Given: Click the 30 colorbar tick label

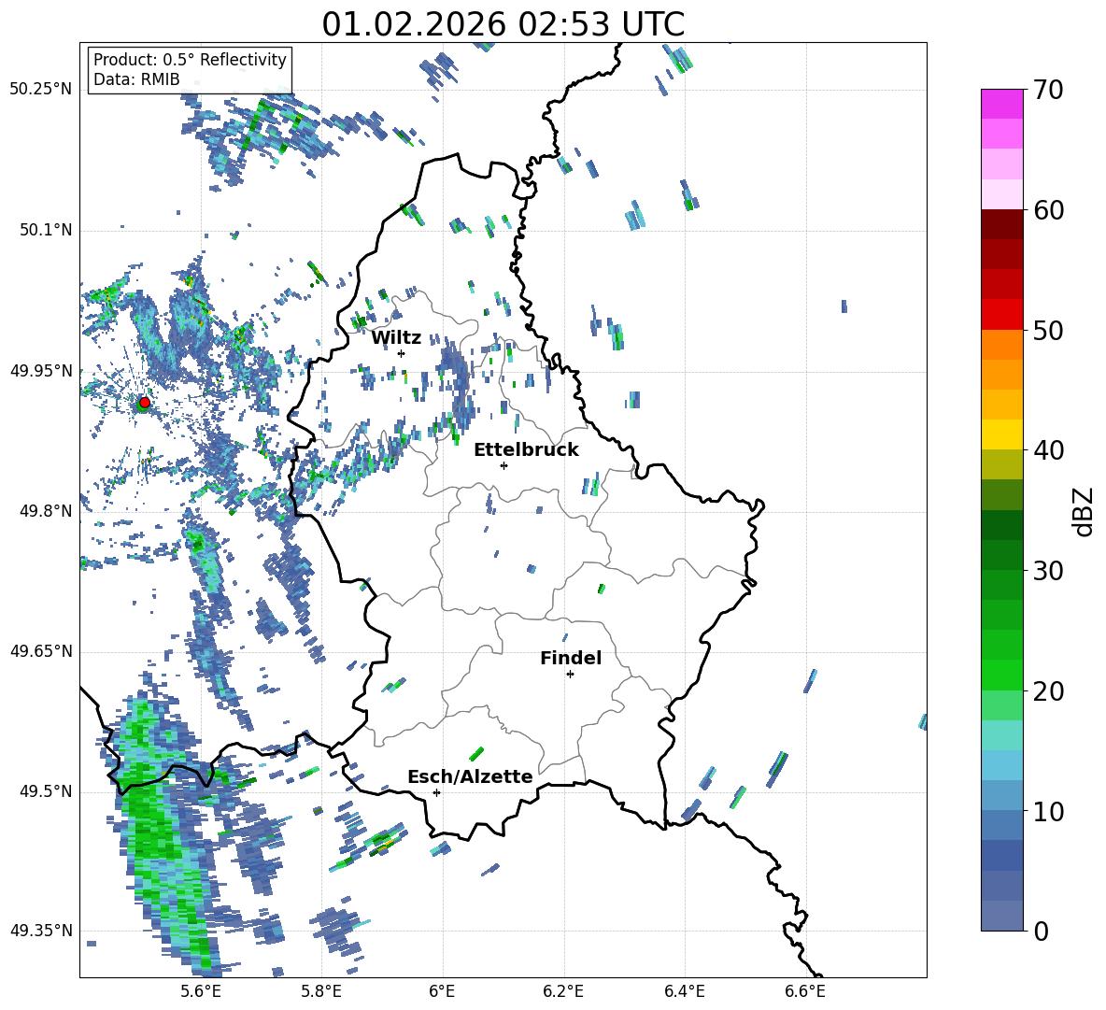Looking at the screenshot, I should click(x=1048, y=571).
